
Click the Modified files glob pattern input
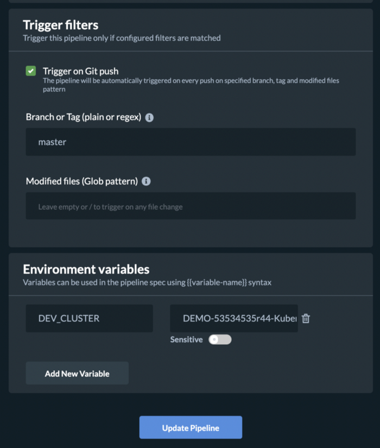tap(191, 206)
